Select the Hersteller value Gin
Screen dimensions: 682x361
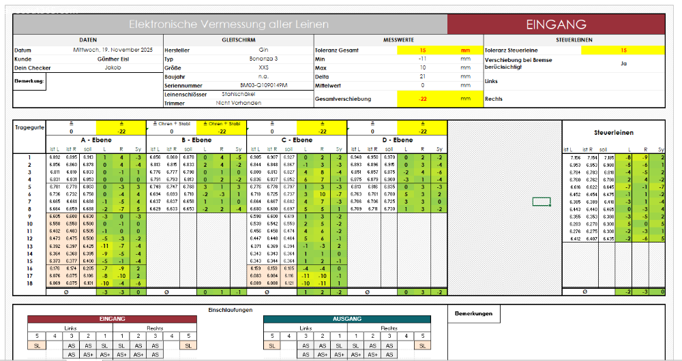pos(263,50)
